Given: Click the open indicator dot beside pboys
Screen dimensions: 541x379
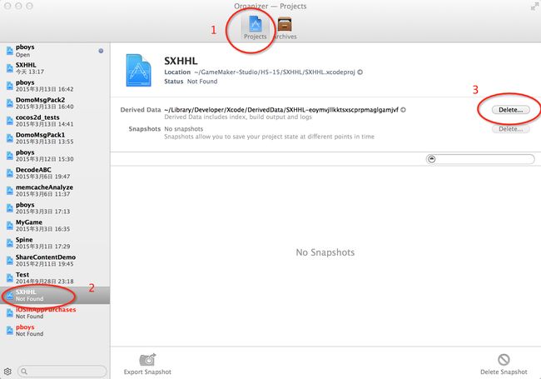Looking at the screenshot, I should 101,51.
